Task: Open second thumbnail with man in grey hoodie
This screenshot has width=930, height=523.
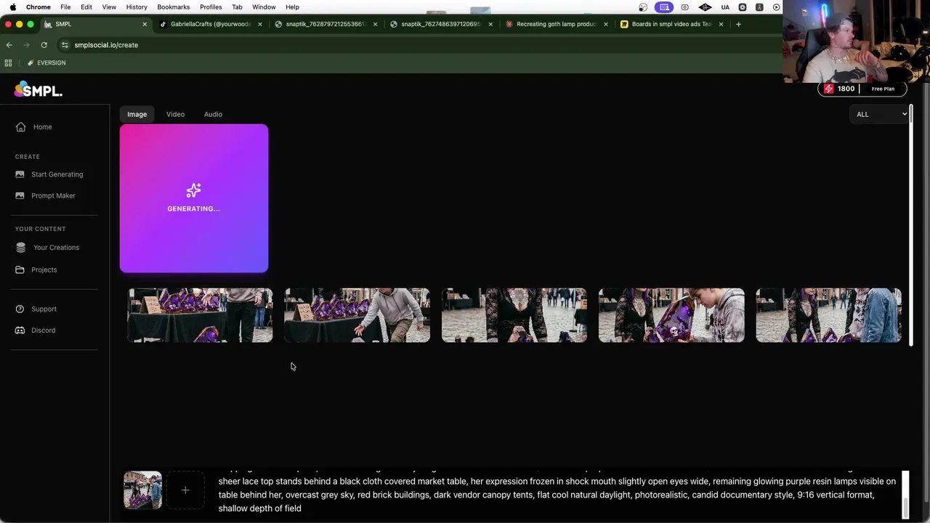Action: 357,315
